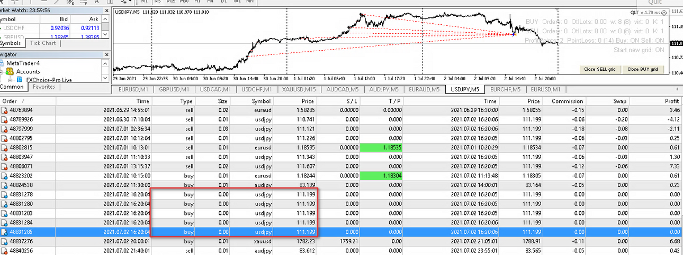This screenshot has width=683, height=255.
Task: Click the order icon for 48763894
Action: 5,110
